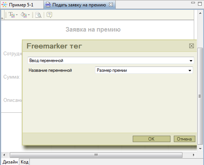Image resolution: width=204 pixels, height=165 pixels.
Task: Confirm the dialog with OK
Action: click(152, 139)
